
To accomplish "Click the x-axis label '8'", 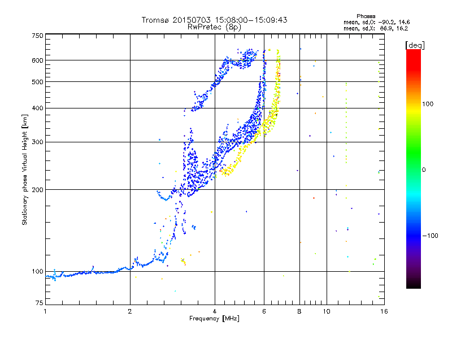I will 299,311.
